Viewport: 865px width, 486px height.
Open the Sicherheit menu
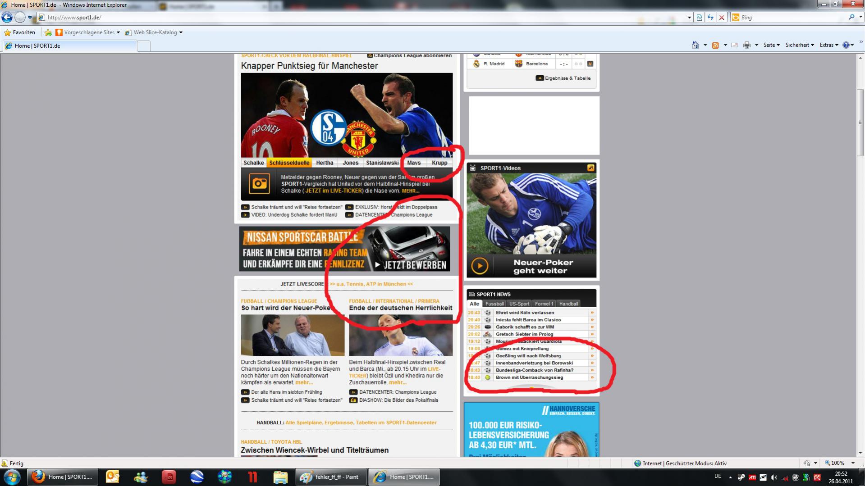coord(800,45)
